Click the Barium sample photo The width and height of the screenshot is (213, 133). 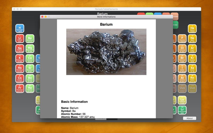click(x=106, y=52)
